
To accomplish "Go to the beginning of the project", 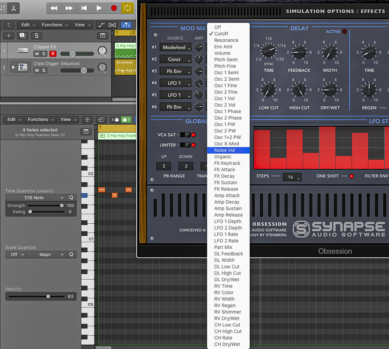I will tap(84, 8).
